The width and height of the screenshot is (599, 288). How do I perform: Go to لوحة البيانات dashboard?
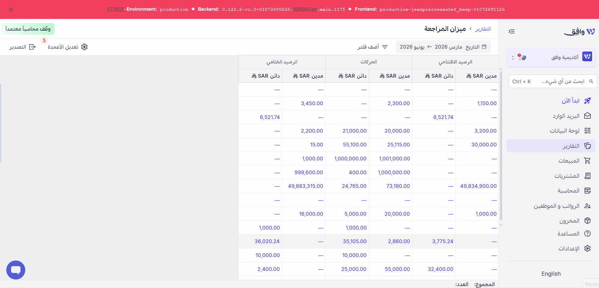[x=551, y=131]
